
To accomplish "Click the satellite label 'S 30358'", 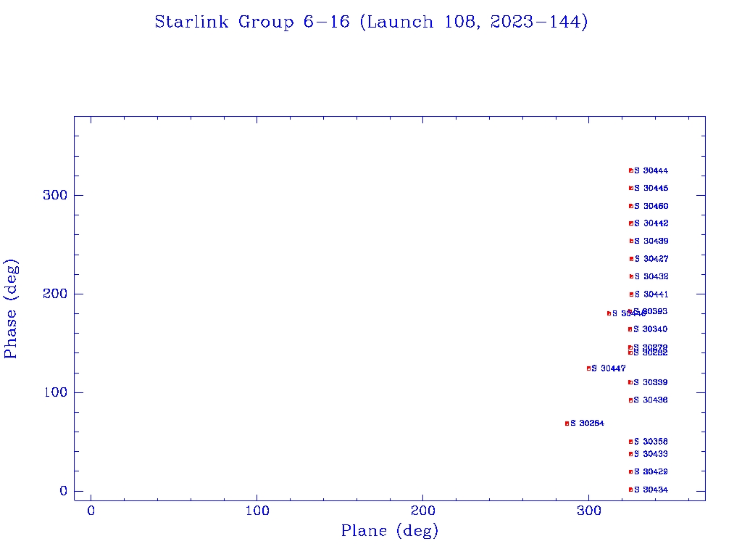I will tap(651, 442).
